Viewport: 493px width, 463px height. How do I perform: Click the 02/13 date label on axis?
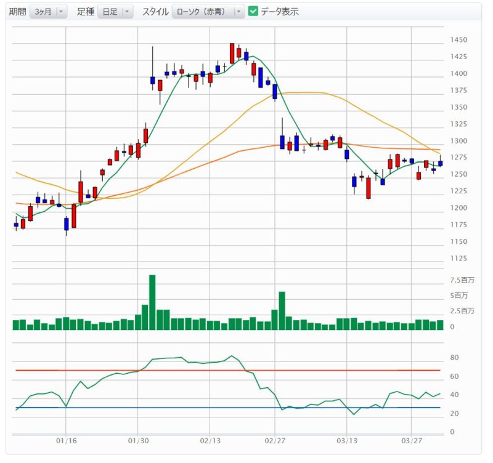(210, 441)
